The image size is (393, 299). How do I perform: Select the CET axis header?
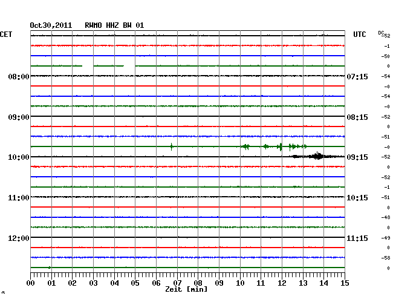(x=6, y=34)
